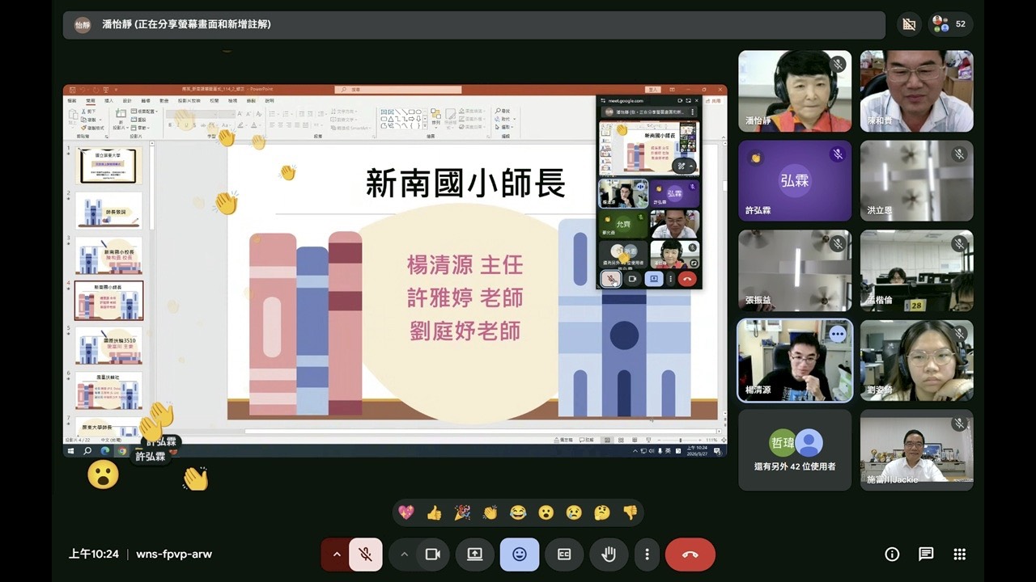Select the 陳和貴 participant video tile
The image size is (1036, 582).
tap(916, 91)
